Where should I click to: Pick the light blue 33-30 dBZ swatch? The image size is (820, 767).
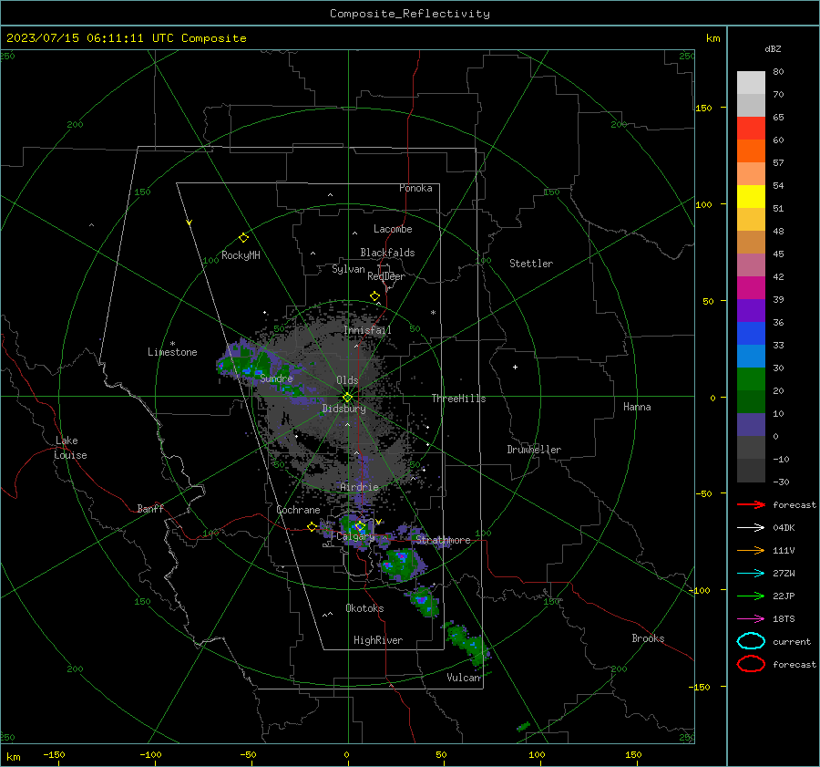tap(751, 357)
